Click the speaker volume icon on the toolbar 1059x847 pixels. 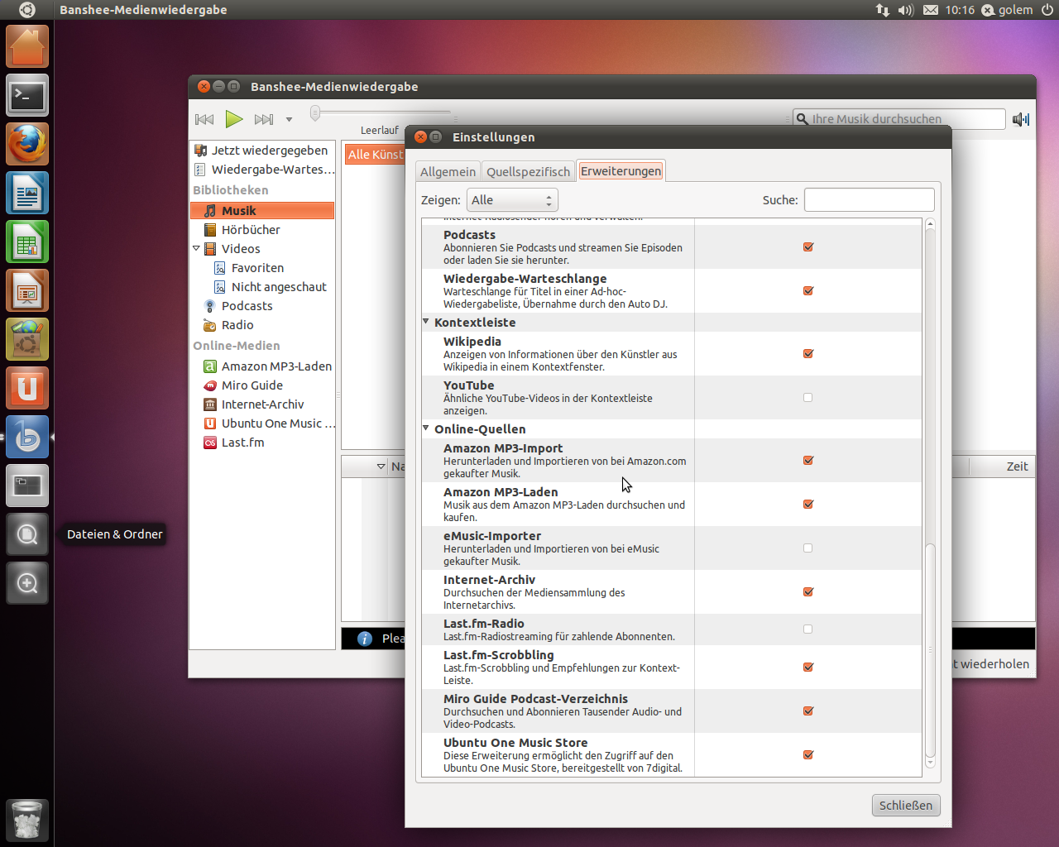pos(1021,118)
